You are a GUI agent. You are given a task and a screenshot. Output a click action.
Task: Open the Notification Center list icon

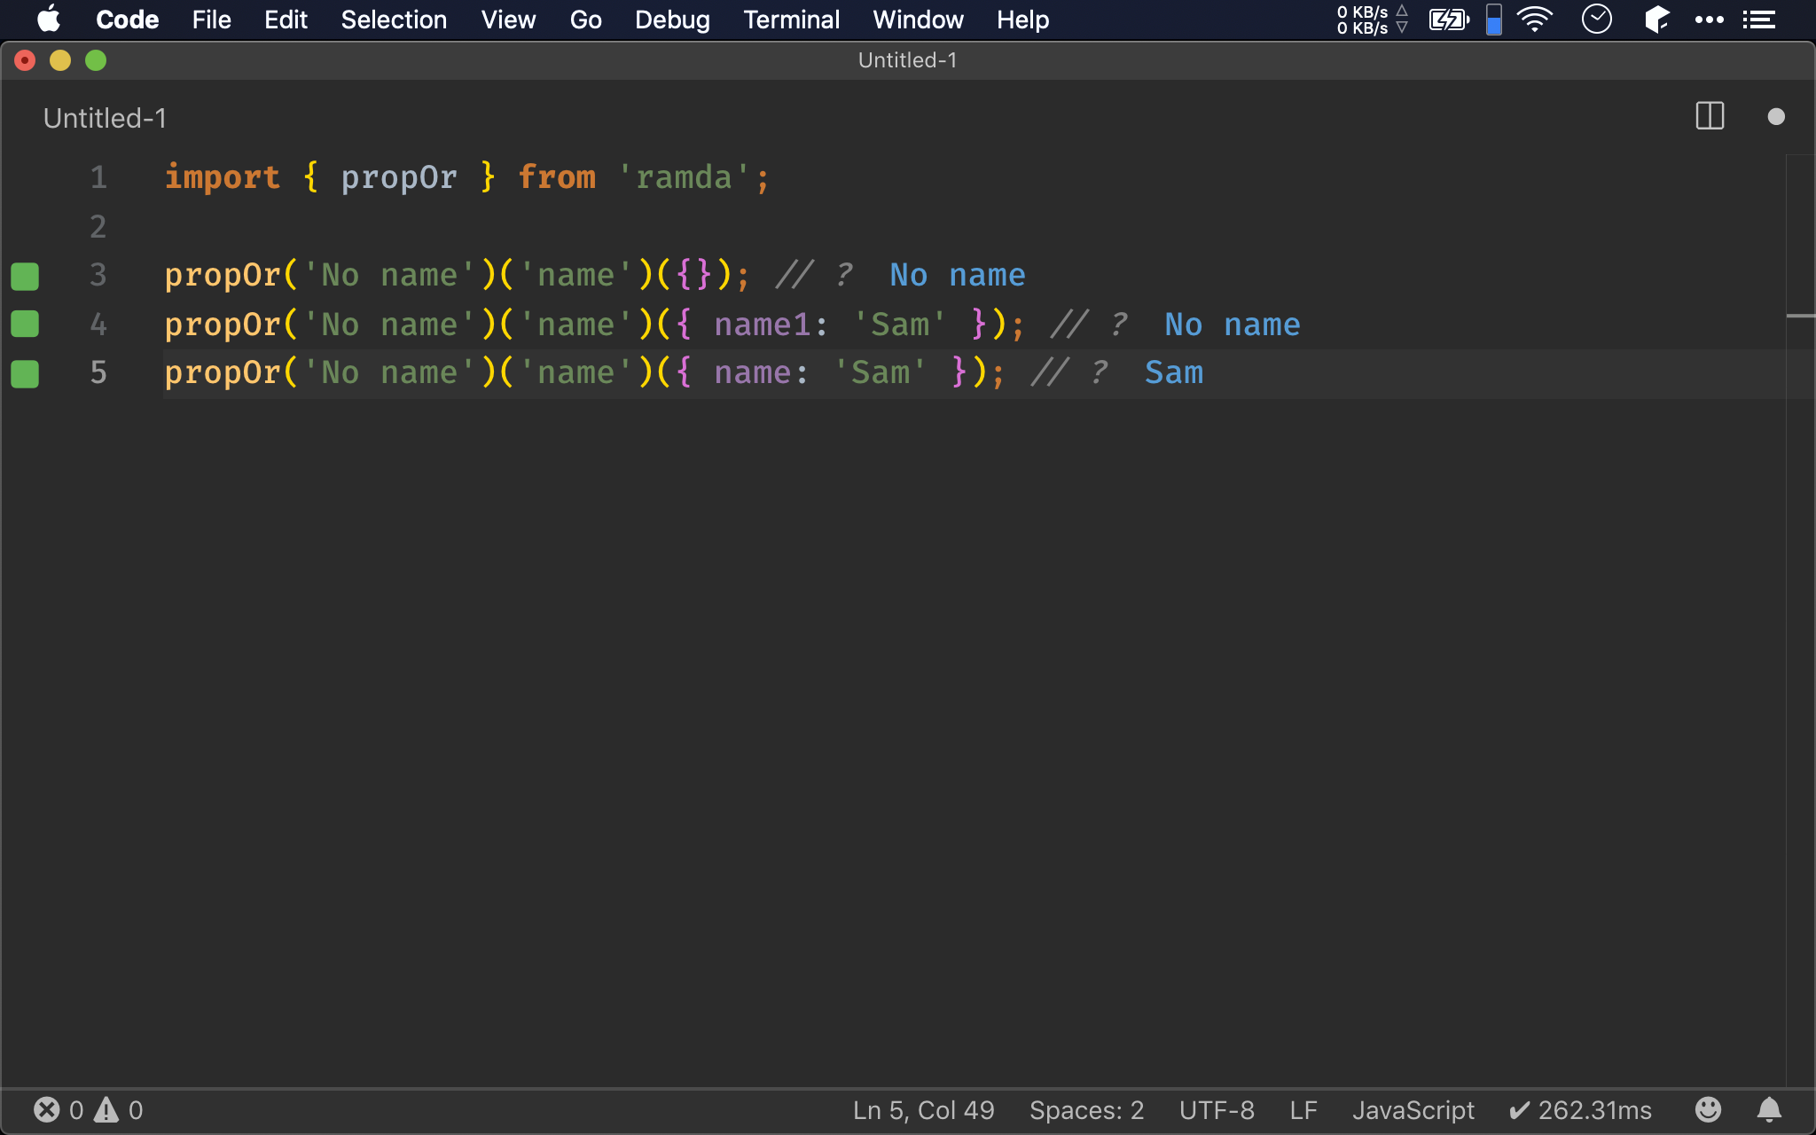[x=1759, y=20]
